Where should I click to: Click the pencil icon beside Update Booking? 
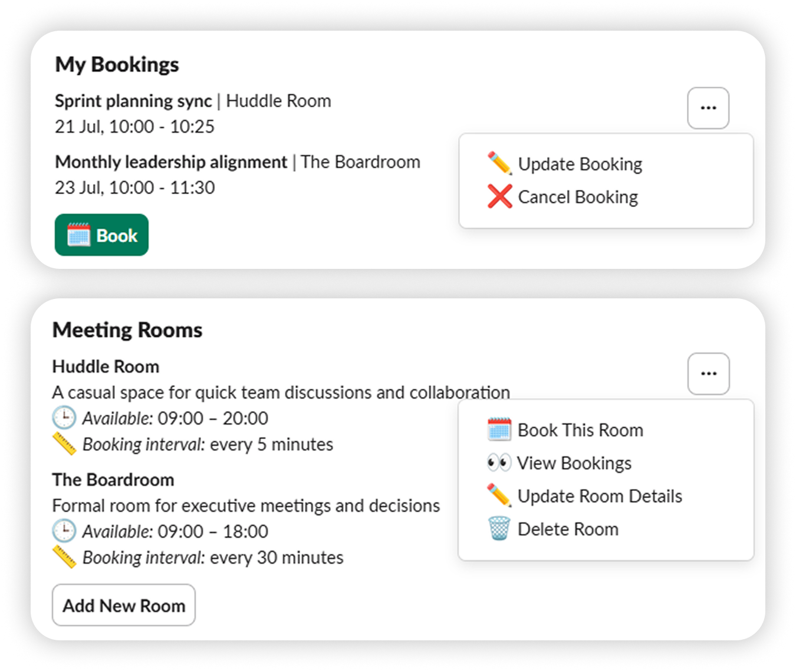point(499,163)
